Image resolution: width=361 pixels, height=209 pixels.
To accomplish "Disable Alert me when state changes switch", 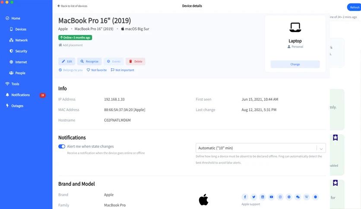I will [x=62, y=146].
